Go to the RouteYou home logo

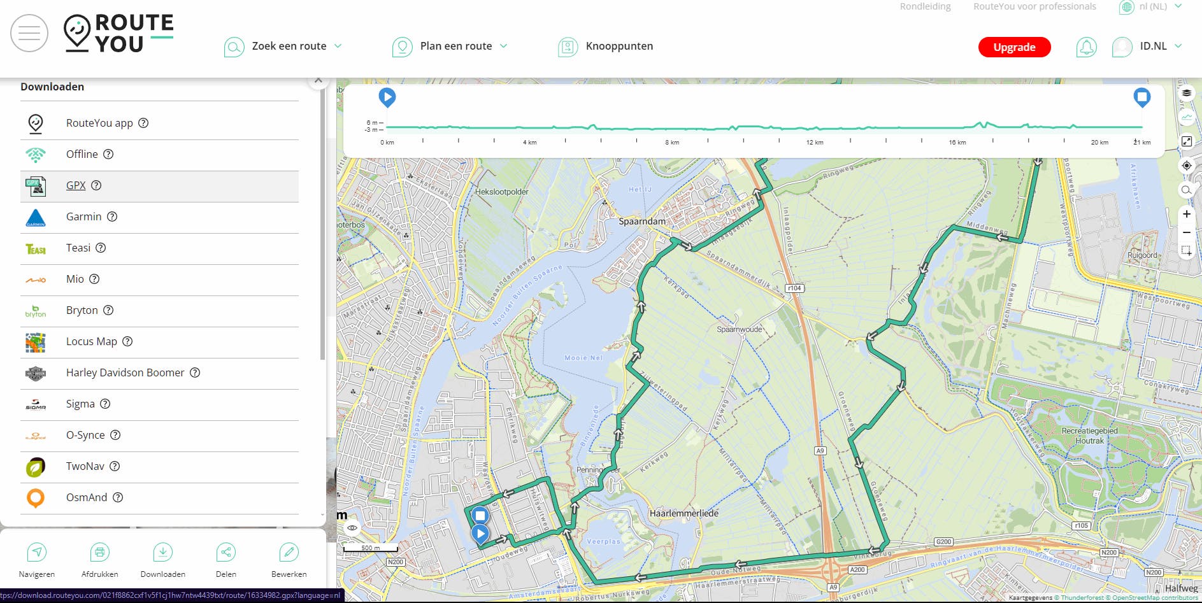tap(119, 33)
